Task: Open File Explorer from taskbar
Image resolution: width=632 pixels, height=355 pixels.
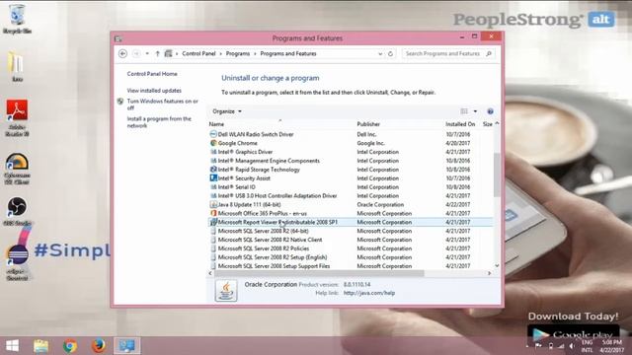Action: pyautogui.click(x=41, y=346)
